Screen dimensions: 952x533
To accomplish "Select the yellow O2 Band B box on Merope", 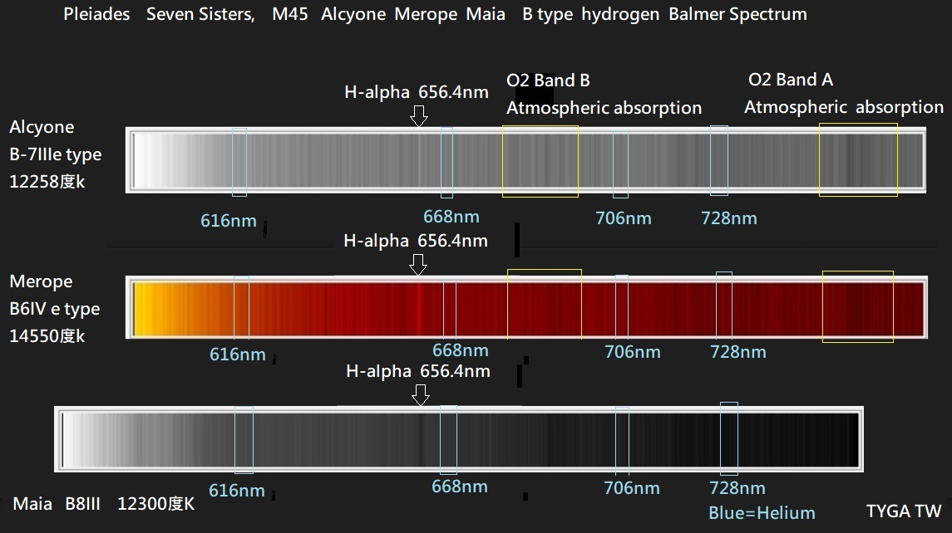I will pos(544,304).
